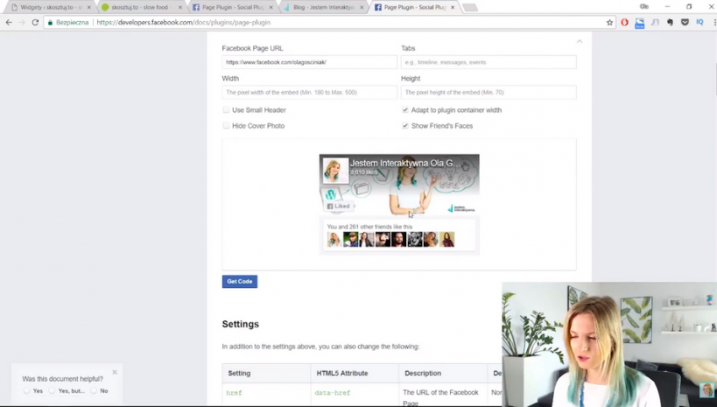717x407 pixels.
Task: Click the green secure padlock icon
Action: [x=50, y=23]
